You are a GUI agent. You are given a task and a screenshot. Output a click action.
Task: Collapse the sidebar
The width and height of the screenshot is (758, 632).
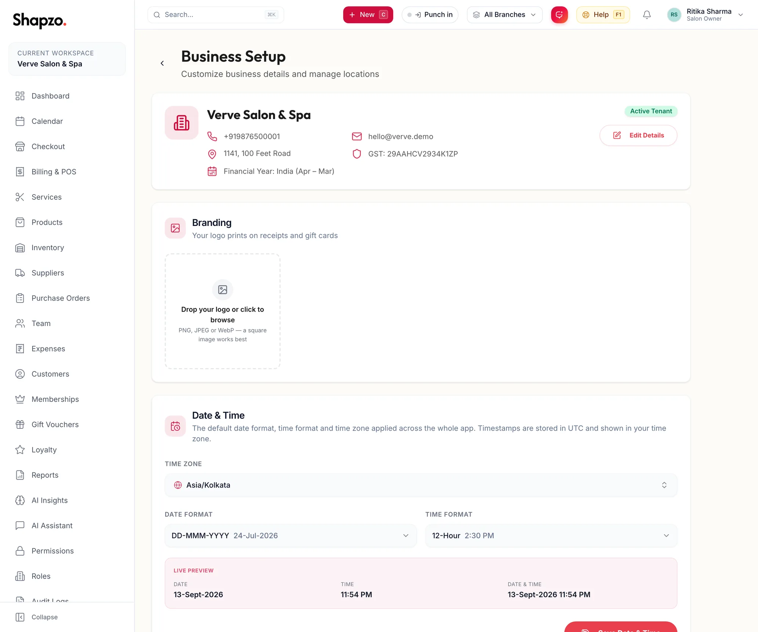37,617
